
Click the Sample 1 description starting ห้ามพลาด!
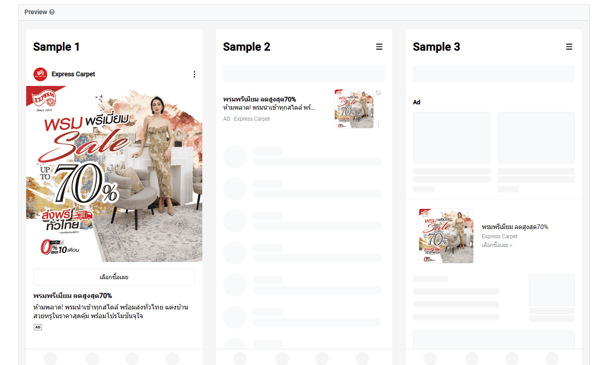[111, 312]
